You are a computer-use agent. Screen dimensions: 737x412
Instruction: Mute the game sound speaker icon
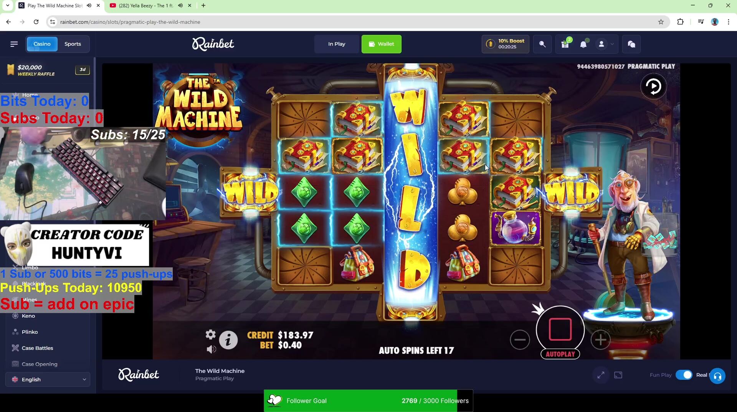pos(212,349)
